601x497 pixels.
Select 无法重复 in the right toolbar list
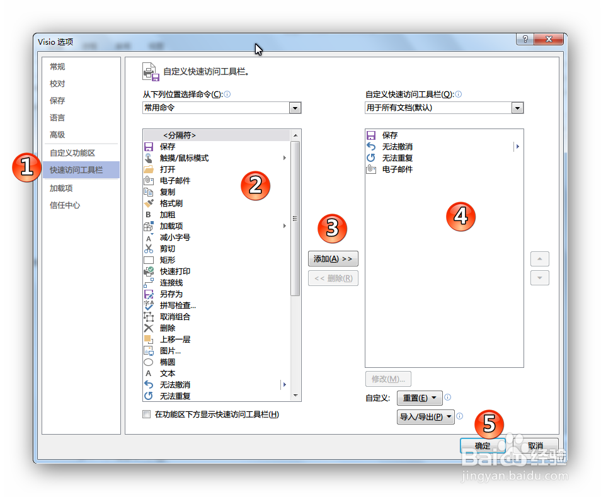tap(444, 158)
